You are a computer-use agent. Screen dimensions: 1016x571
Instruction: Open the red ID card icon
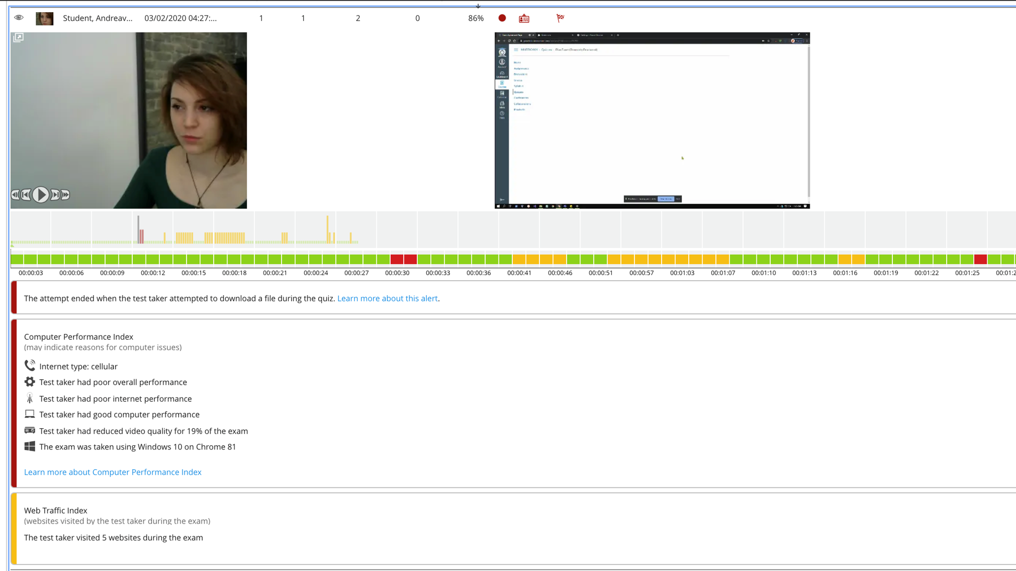click(524, 19)
